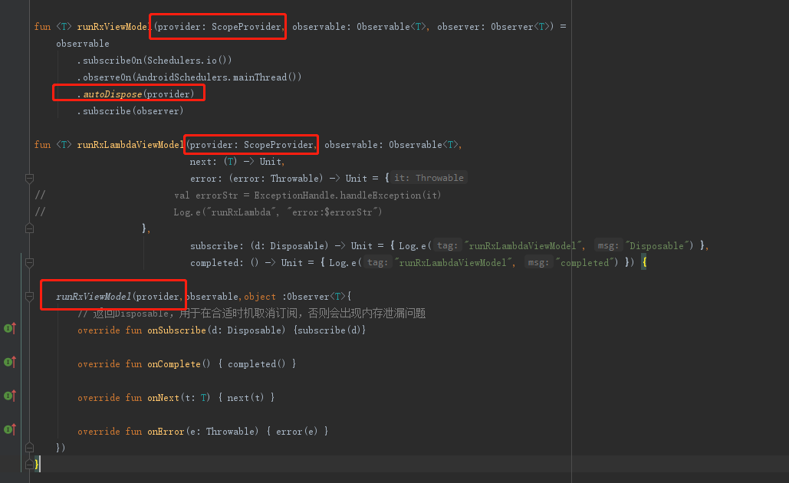Image resolution: width=789 pixels, height=483 pixels.
Task: Click the "subscribe: (d: Disposable)" parameter
Action: pos(258,246)
